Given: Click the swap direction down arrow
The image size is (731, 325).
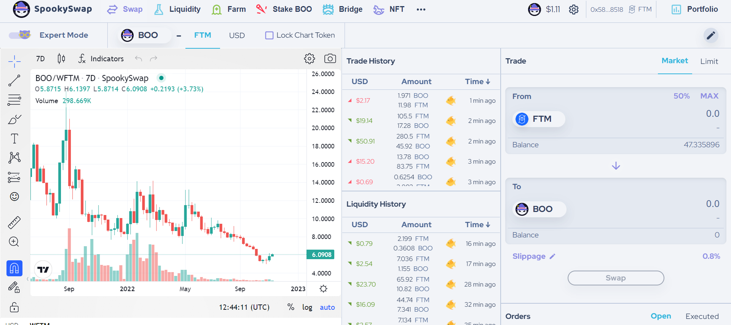Looking at the screenshot, I should pos(616,166).
